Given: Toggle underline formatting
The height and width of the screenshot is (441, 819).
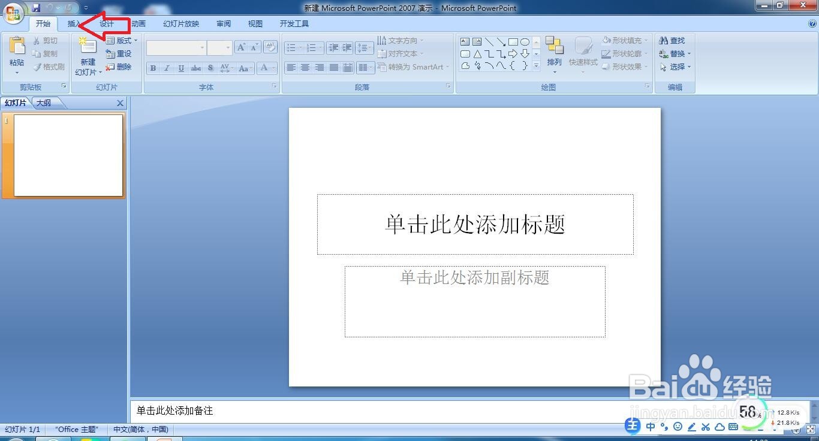Looking at the screenshot, I should [x=181, y=68].
